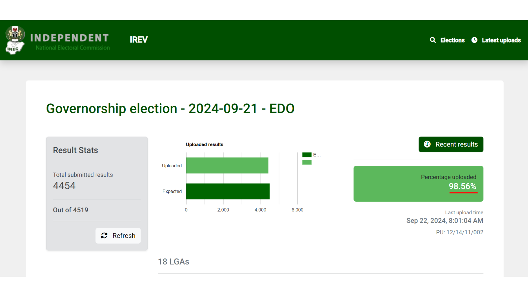Click the light green legend swatch
Screen dimensions: 528x297
[307, 162]
